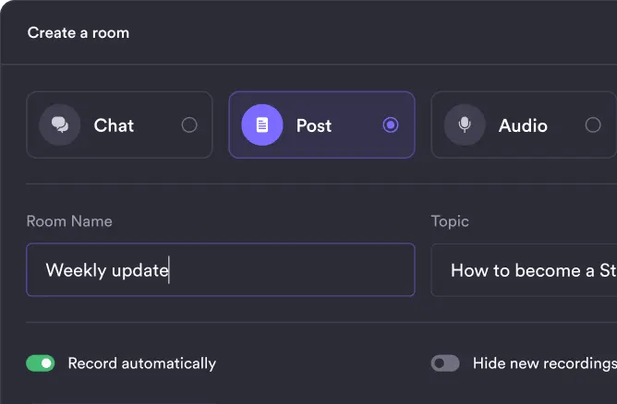
Task: Click the Post document icon
Action: 262,125
